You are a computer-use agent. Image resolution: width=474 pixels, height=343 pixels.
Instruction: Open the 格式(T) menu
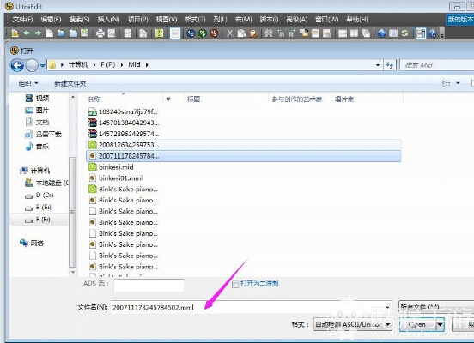195,20
